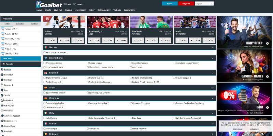
Task: Check the Champions League checkbox
Action: tap(44, 63)
